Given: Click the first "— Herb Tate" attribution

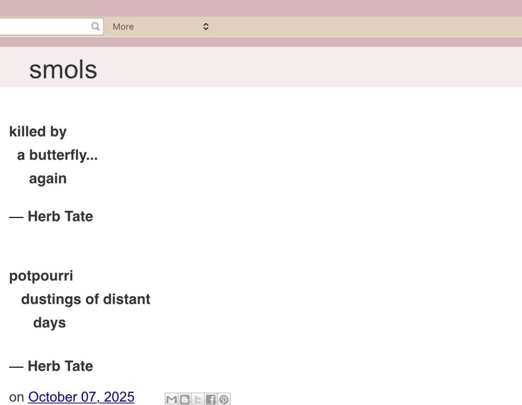Looking at the screenshot, I should coord(51,216).
